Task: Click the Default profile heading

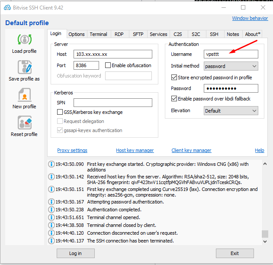Action: (x=27, y=23)
